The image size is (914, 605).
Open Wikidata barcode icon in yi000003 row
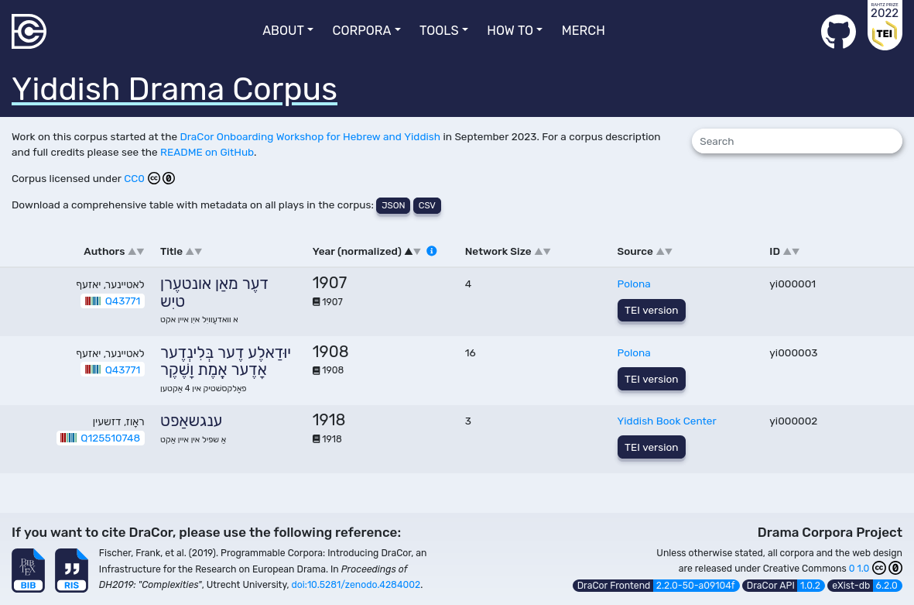pos(93,370)
